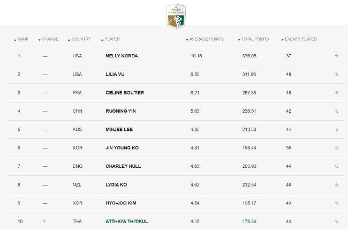348x229 pixels.
Task: Open Nelly Korda player profile
Action: [x=122, y=56]
